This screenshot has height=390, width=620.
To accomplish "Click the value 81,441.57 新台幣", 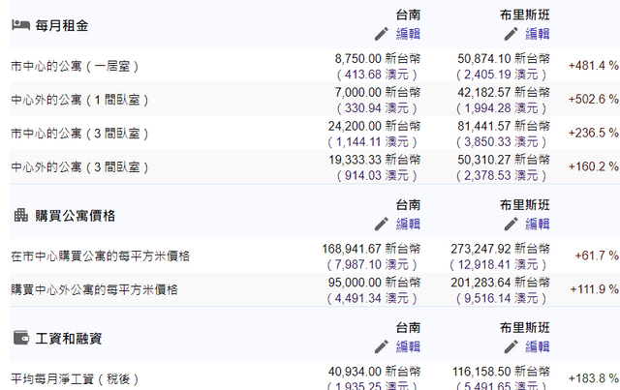I will (x=504, y=126).
